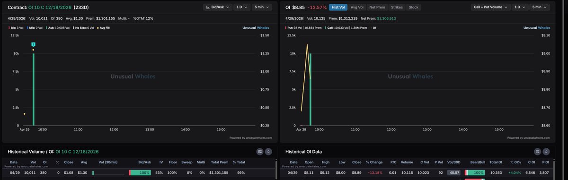Click the round icon in Historical Volume / OI header
The image size is (568, 180).
click(x=268, y=152)
